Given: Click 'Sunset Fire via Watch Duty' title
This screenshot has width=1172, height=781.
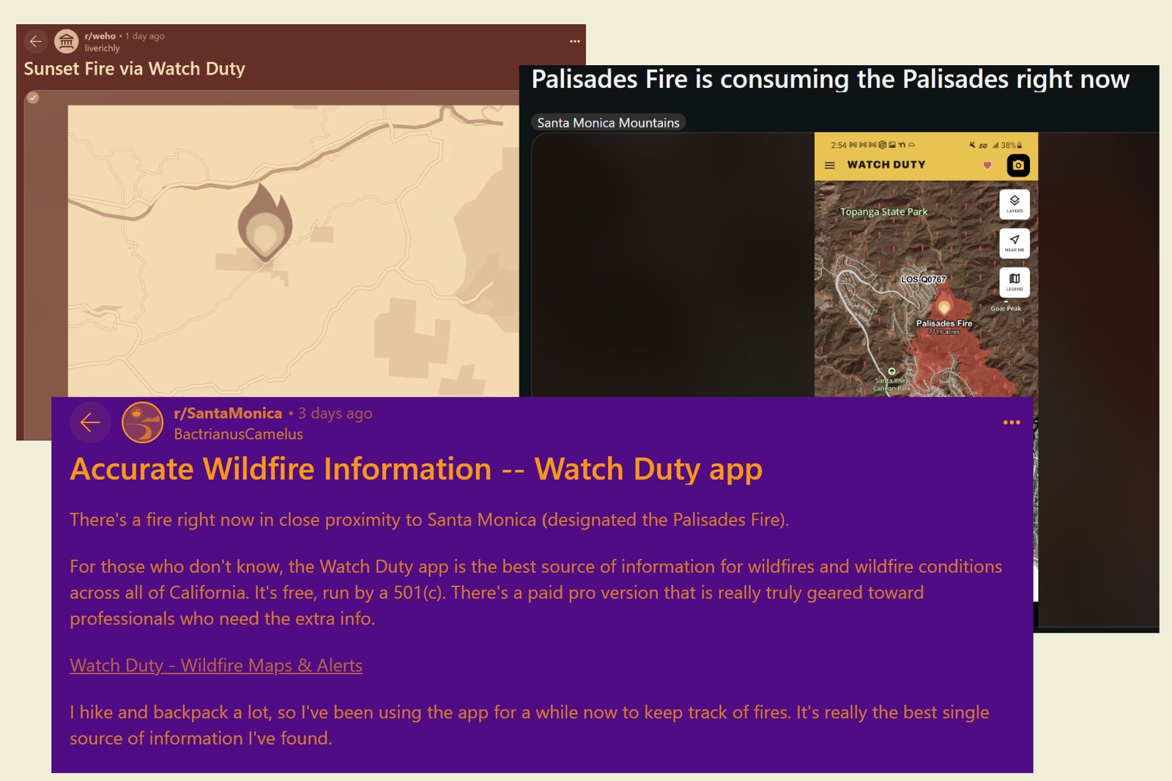Looking at the screenshot, I should pyautogui.click(x=135, y=69).
